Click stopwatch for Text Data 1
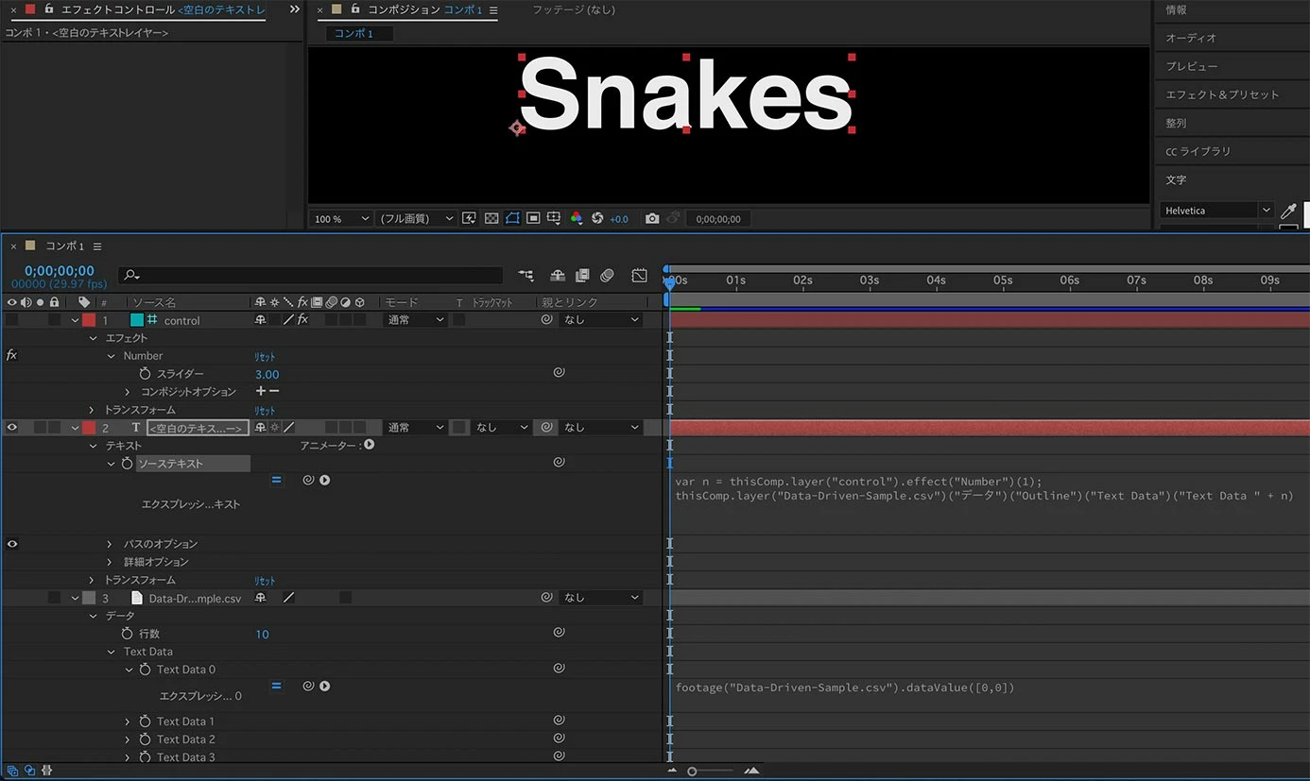Image resolution: width=1310 pixels, height=781 pixels. click(x=146, y=722)
